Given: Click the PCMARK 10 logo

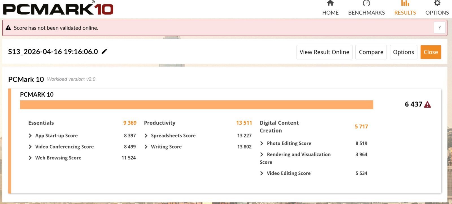Looking at the screenshot, I should point(58,8).
